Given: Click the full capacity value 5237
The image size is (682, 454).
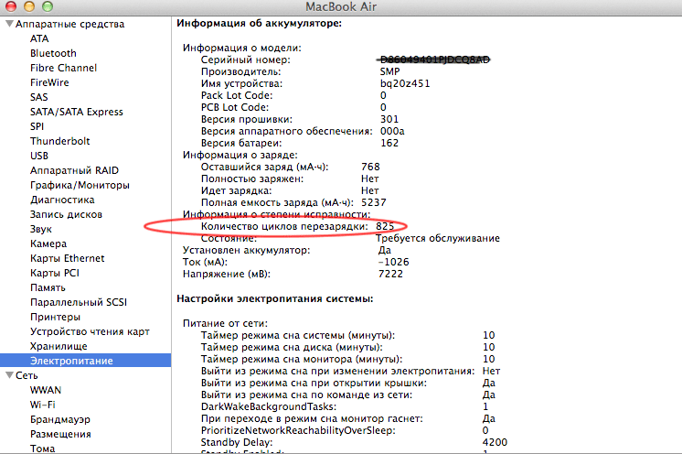Looking at the screenshot, I should (374, 202).
